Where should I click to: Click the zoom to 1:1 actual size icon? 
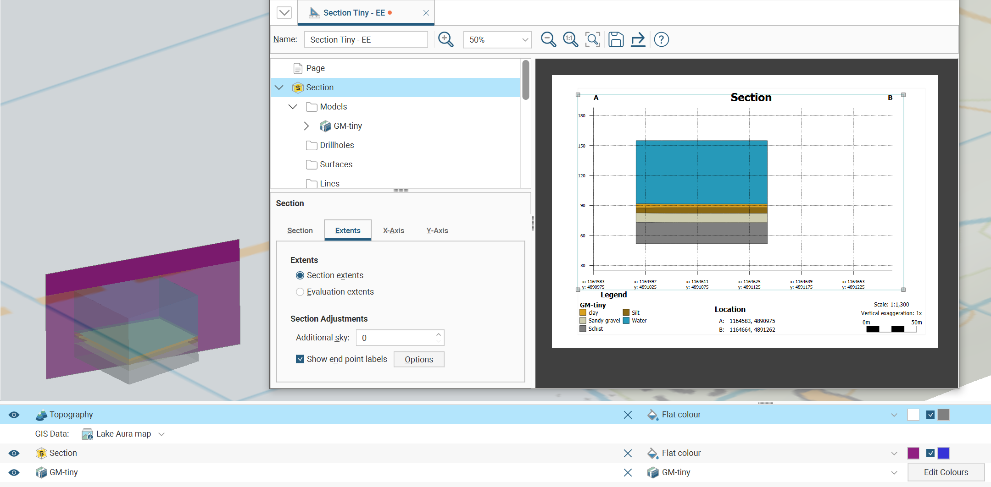pyautogui.click(x=570, y=39)
